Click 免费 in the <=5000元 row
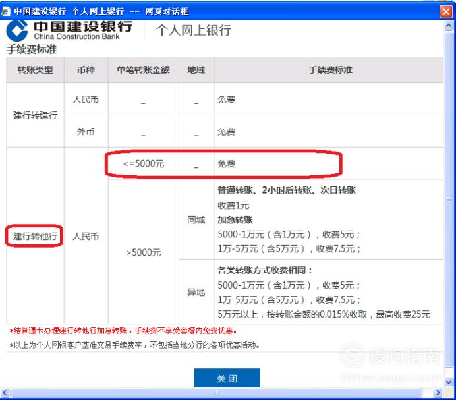 tap(226, 164)
